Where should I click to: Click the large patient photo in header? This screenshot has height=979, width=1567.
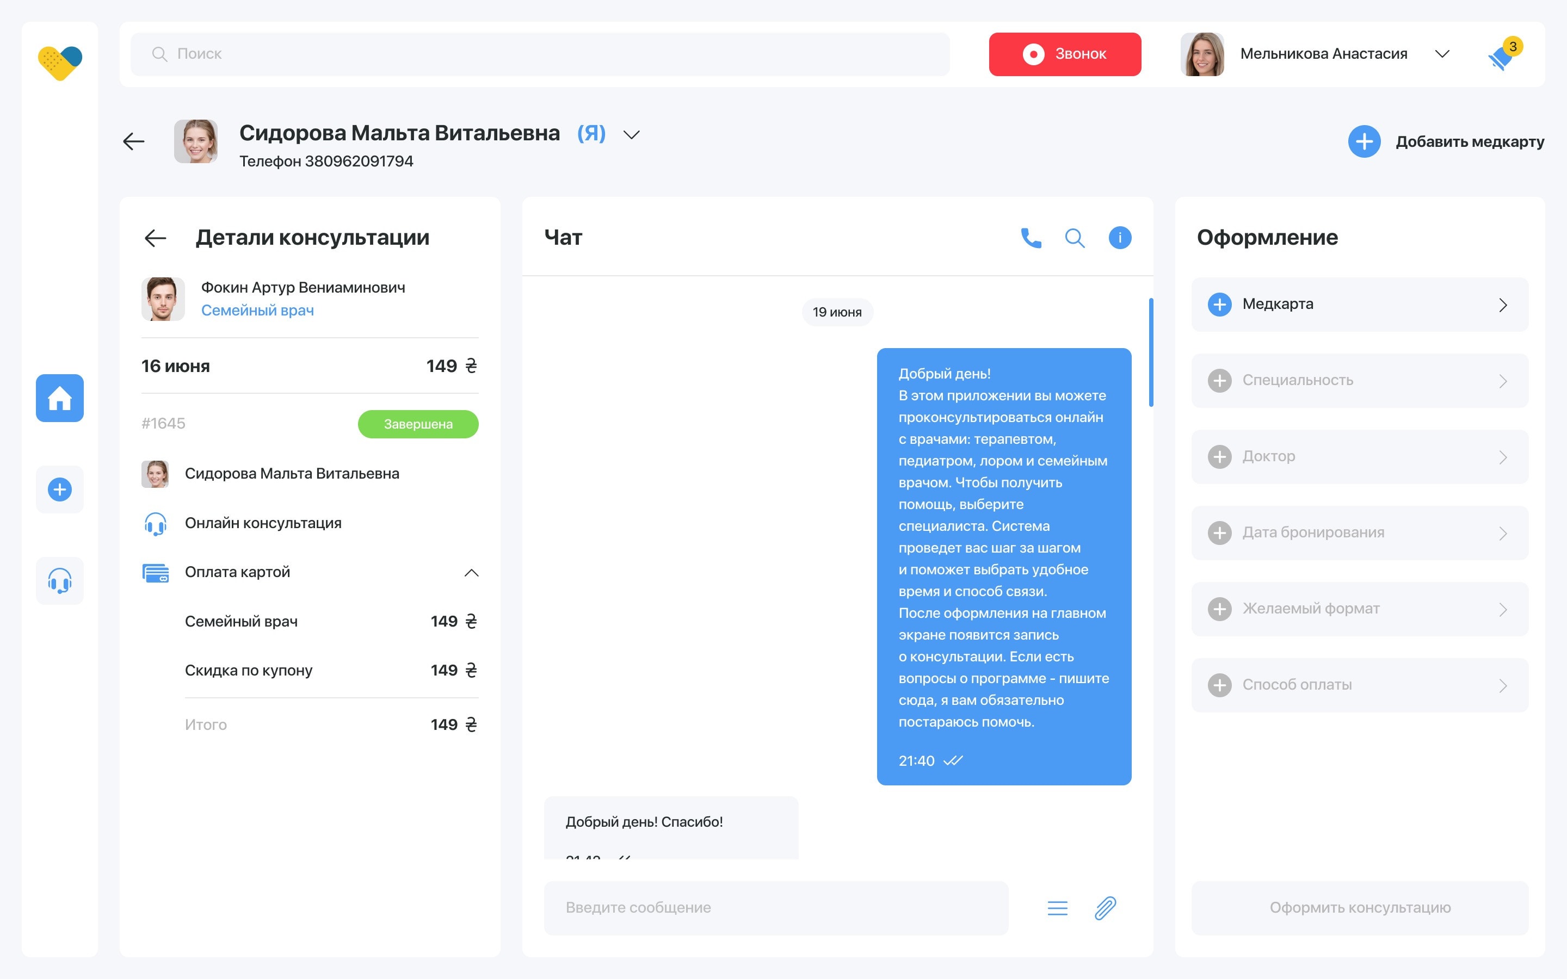(x=195, y=141)
